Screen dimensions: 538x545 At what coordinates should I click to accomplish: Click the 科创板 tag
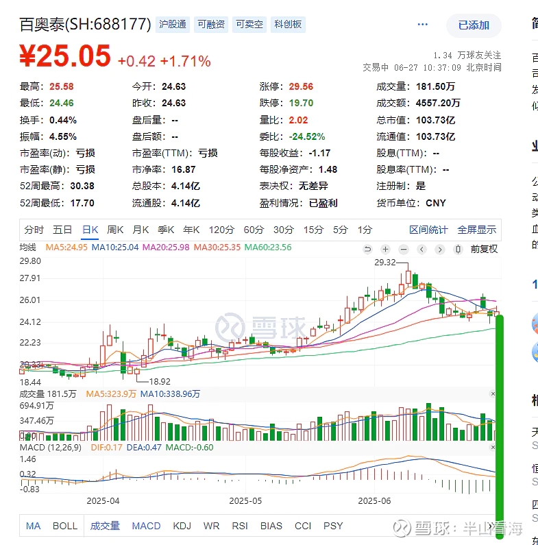(x=288, y=24)
